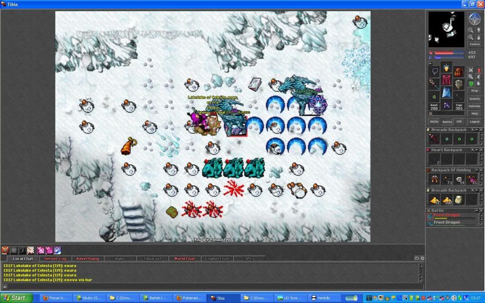Click the Help button
Screen dimensions: 485x303
(475, 114)
